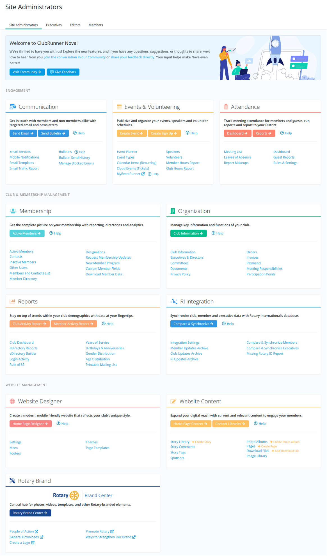Click the Rotary Brand tools icon

[x=12, y=481]
